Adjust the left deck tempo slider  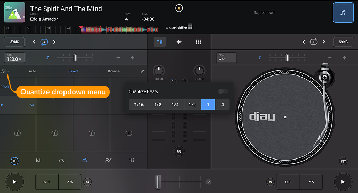click(x=75, y=57)
